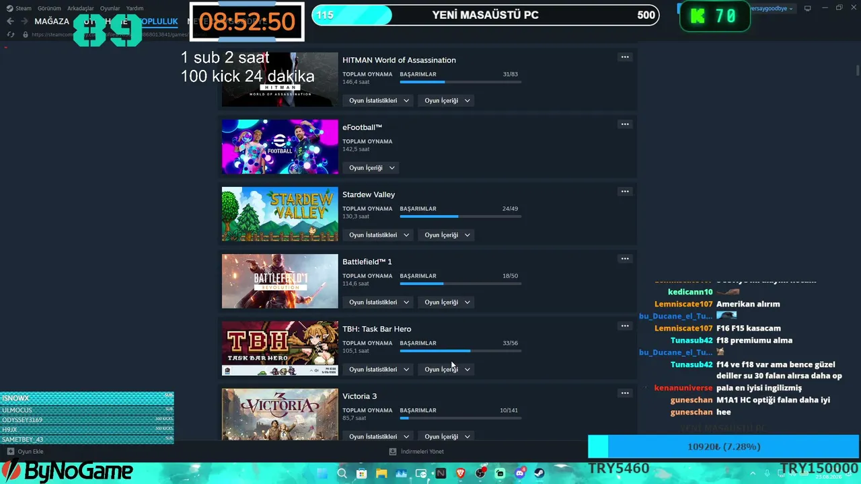The height and width of the screenshot is (484, 861).
Task: Click Victoria 3 achievements progress bar
Action: [x=461, y=418]
